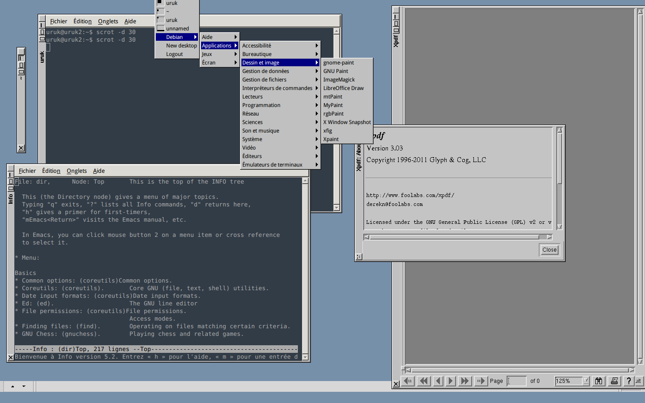Click the printer icon in Xpdf toolbar
Viewport: 645px width, 403px height.
click(613, 381)
